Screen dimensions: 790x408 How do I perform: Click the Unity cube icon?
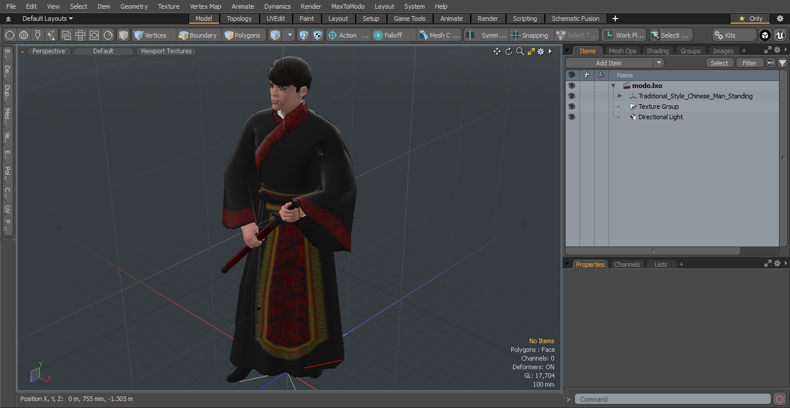(x=765, y=35)
